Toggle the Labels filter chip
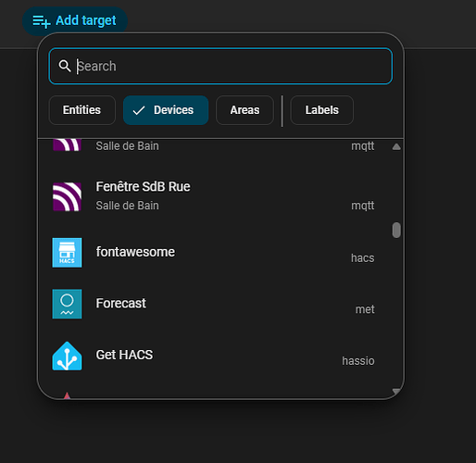This screenshot has width=476, height=463. [x=322, y=110]
